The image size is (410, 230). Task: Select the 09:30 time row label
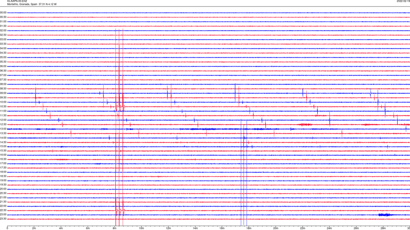click(x=3, y=98)
